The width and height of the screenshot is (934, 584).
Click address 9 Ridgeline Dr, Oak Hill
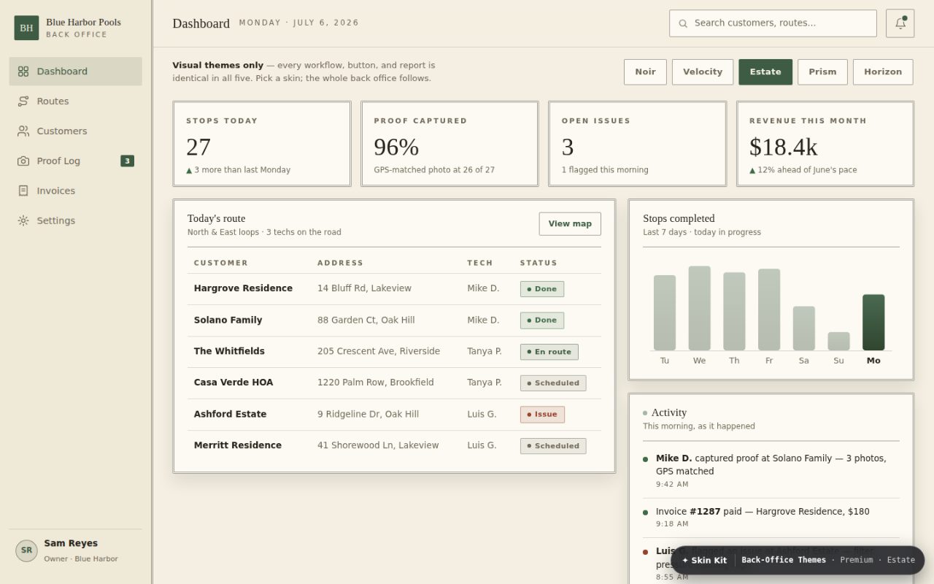point(368,414)
